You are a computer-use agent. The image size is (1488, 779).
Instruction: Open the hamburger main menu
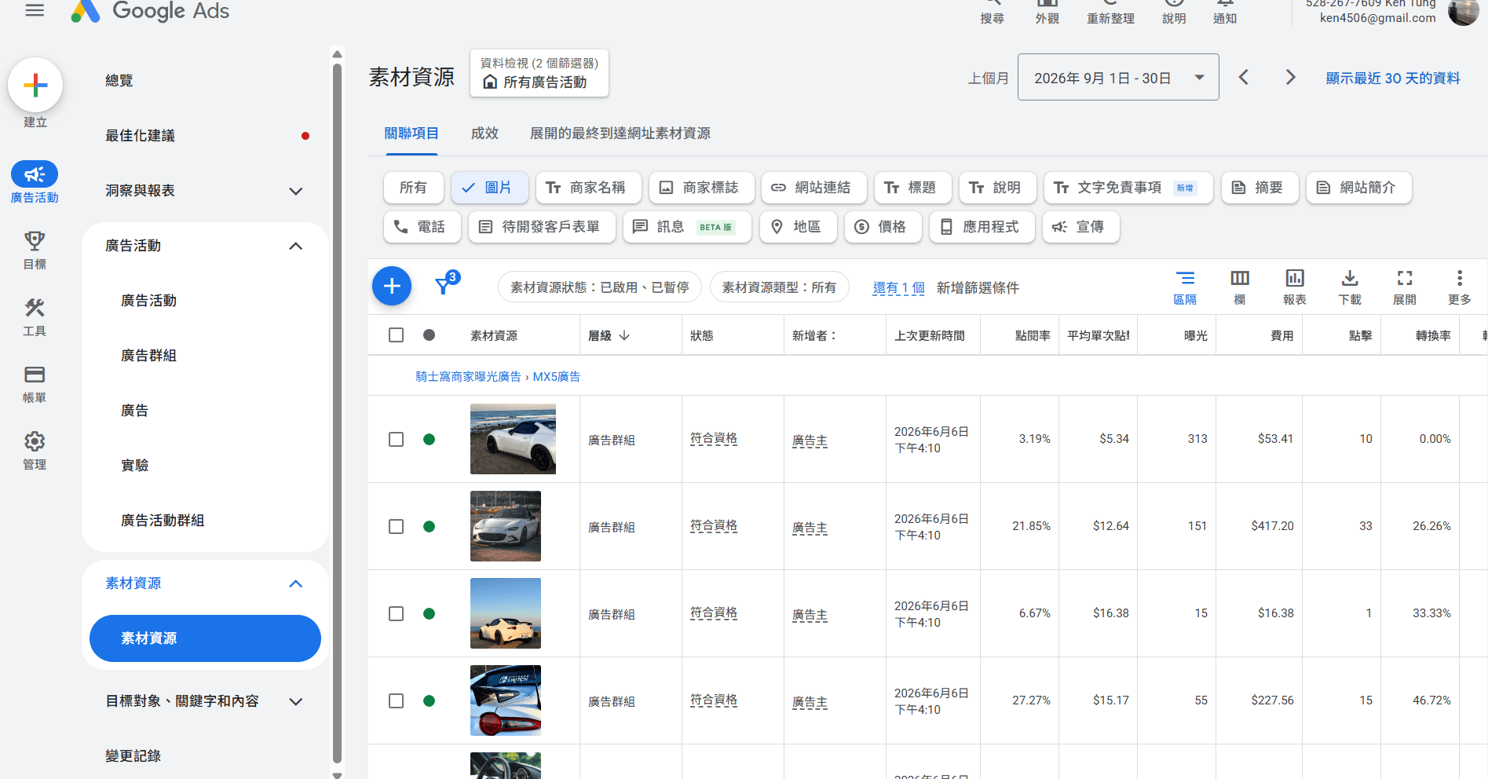(35, 11)
